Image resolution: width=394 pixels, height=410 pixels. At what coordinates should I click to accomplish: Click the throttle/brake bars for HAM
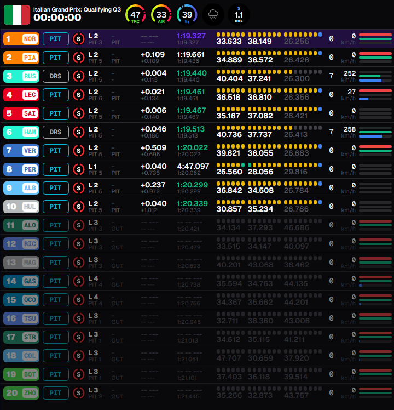point(375,132)
